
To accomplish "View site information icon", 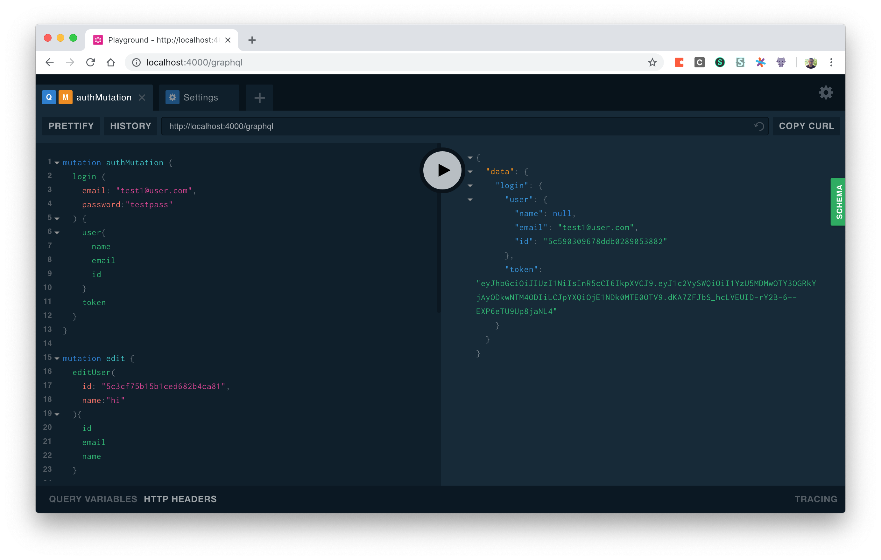I will tap(136, 63).
